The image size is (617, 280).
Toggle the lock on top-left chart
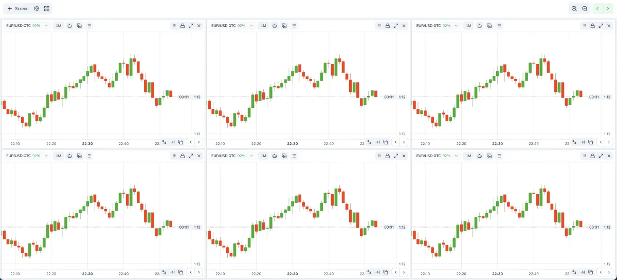183,26
